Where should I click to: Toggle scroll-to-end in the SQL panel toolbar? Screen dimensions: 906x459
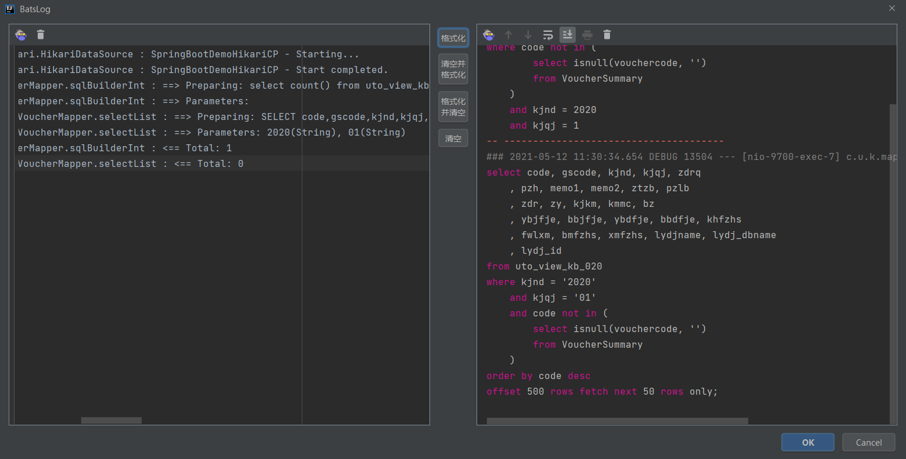pyautogui.click(x=567, y=34)
